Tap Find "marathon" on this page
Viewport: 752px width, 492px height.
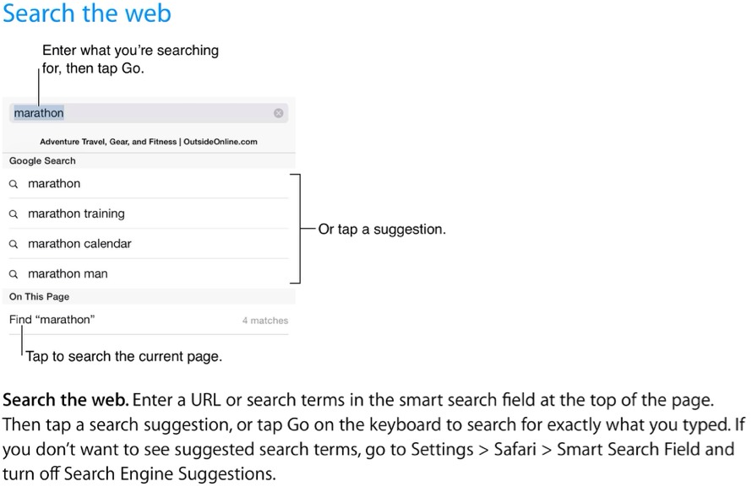tap(52, 320)
